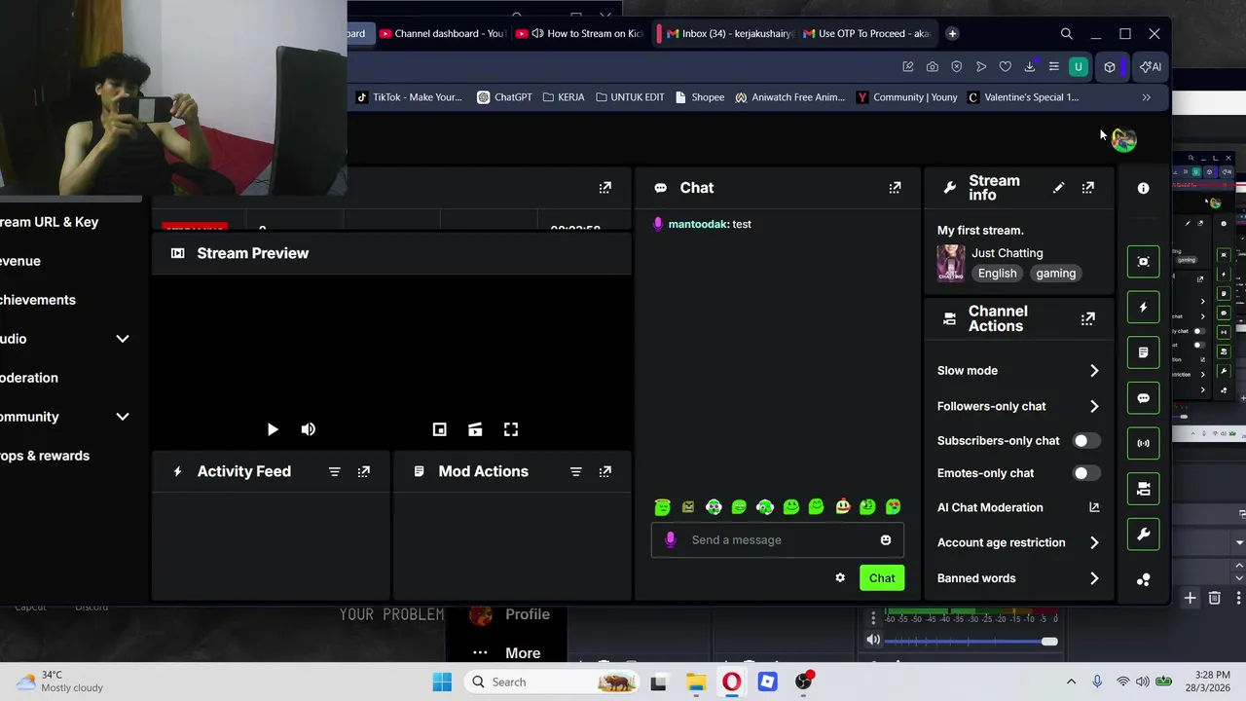Expand the Community section chevron in the left menu
Screen dimensions: 1246x701
(x=123, y=417)
